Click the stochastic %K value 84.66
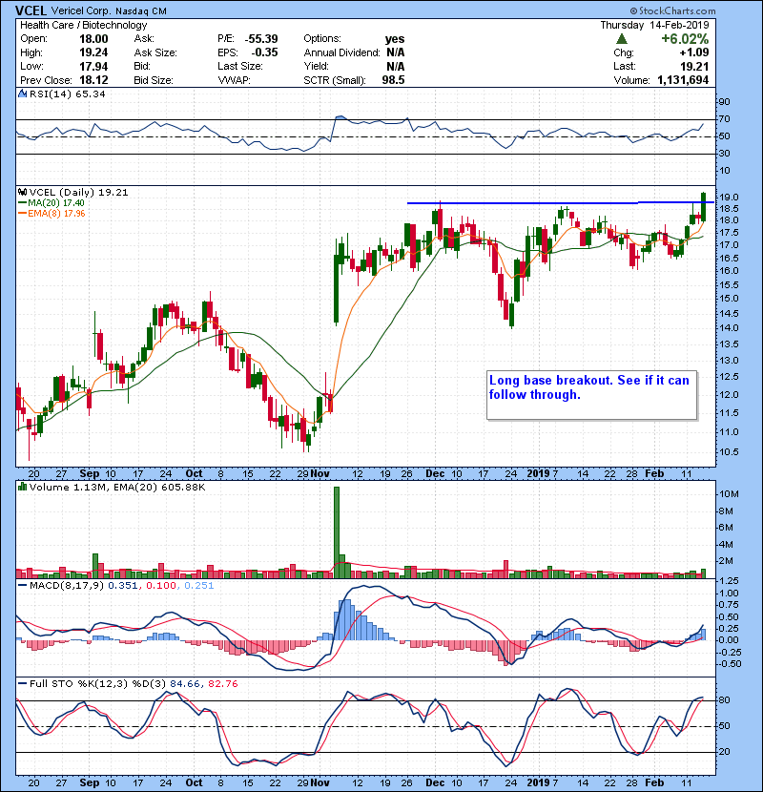The width and height of the screenshot is (763, 792). pyautogui.click(x=185, y=684)
